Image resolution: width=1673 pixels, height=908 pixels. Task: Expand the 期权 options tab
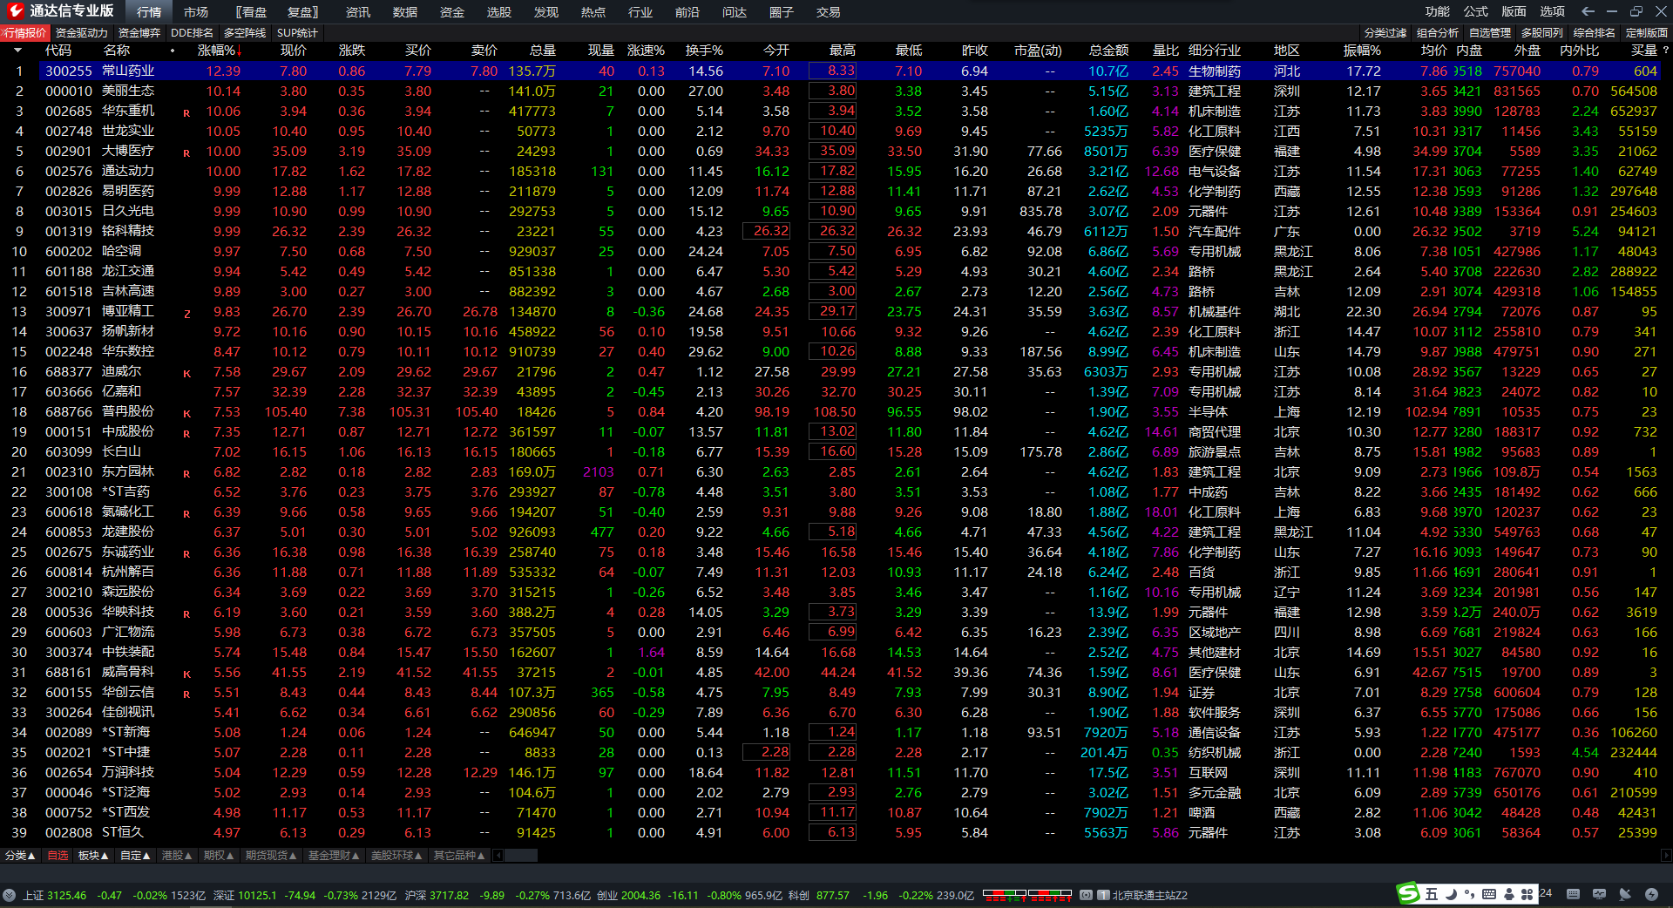click(x=219, y=856)
